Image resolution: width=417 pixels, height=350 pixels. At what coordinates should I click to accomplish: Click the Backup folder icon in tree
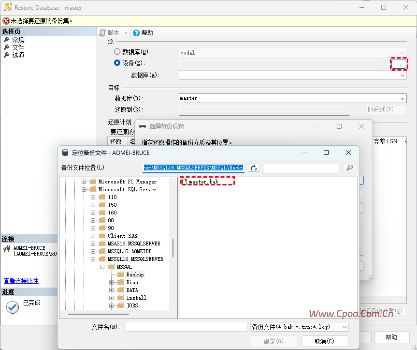click(121, 274)
